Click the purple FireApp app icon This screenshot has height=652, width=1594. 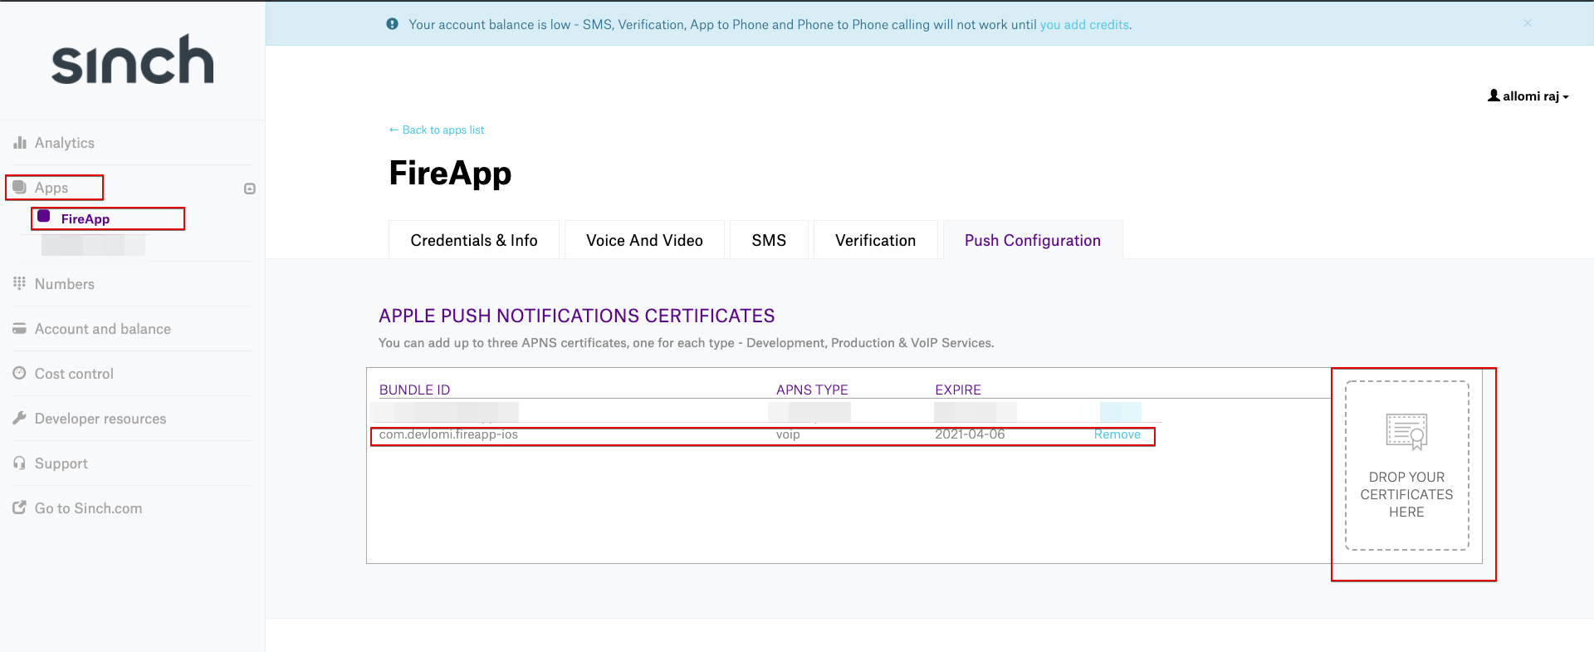(x=44, y=217)
